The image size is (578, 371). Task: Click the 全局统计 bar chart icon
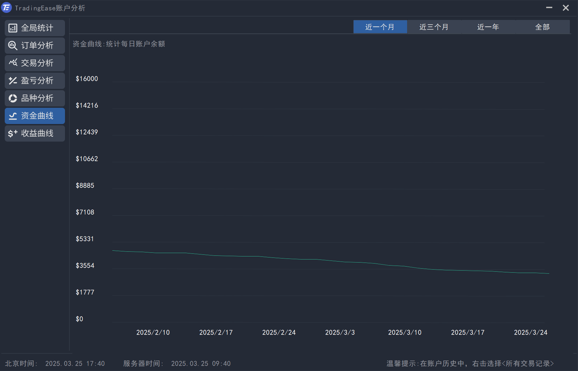click(x=13, y=28)
